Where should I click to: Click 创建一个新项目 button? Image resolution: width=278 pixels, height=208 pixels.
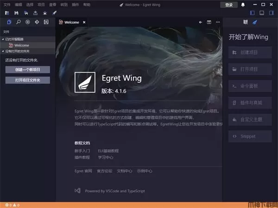coord(28,69)
